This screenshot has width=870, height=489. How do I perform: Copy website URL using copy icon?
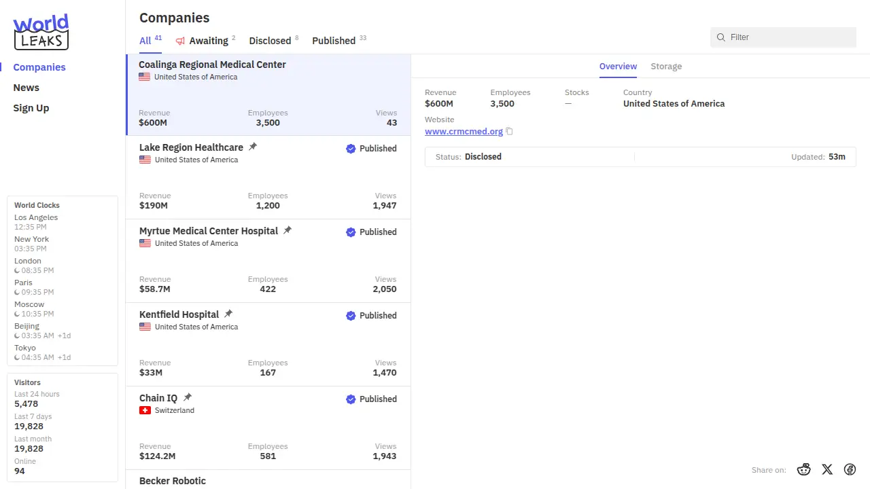click(509, 132)
